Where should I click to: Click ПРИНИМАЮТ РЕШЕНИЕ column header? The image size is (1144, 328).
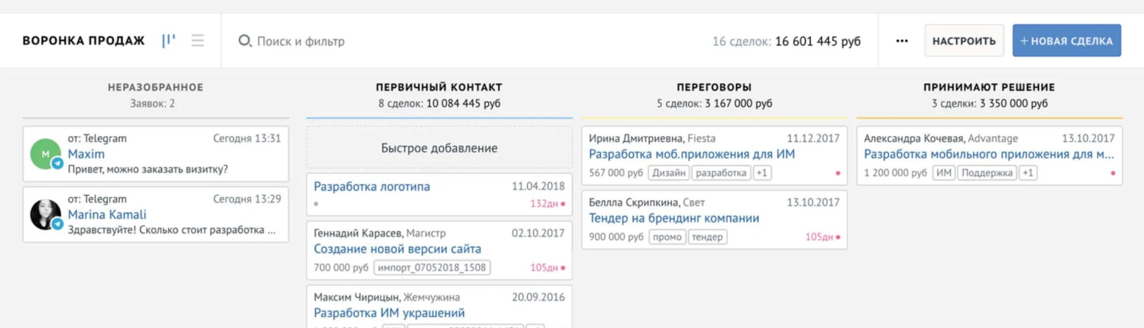989,87
